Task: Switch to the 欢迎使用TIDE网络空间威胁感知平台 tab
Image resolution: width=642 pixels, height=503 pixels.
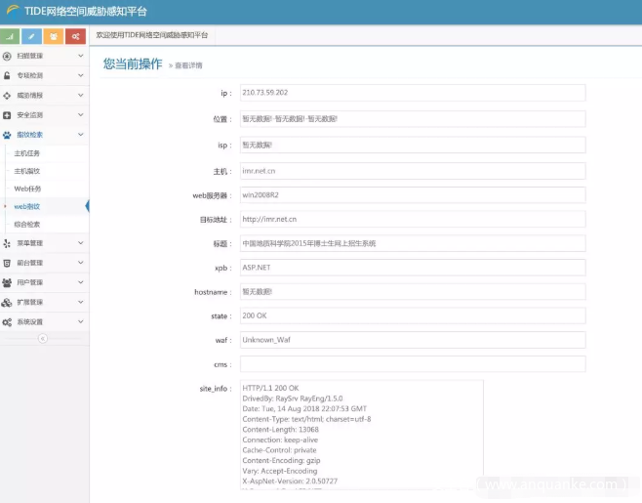Action: (151, 35)
